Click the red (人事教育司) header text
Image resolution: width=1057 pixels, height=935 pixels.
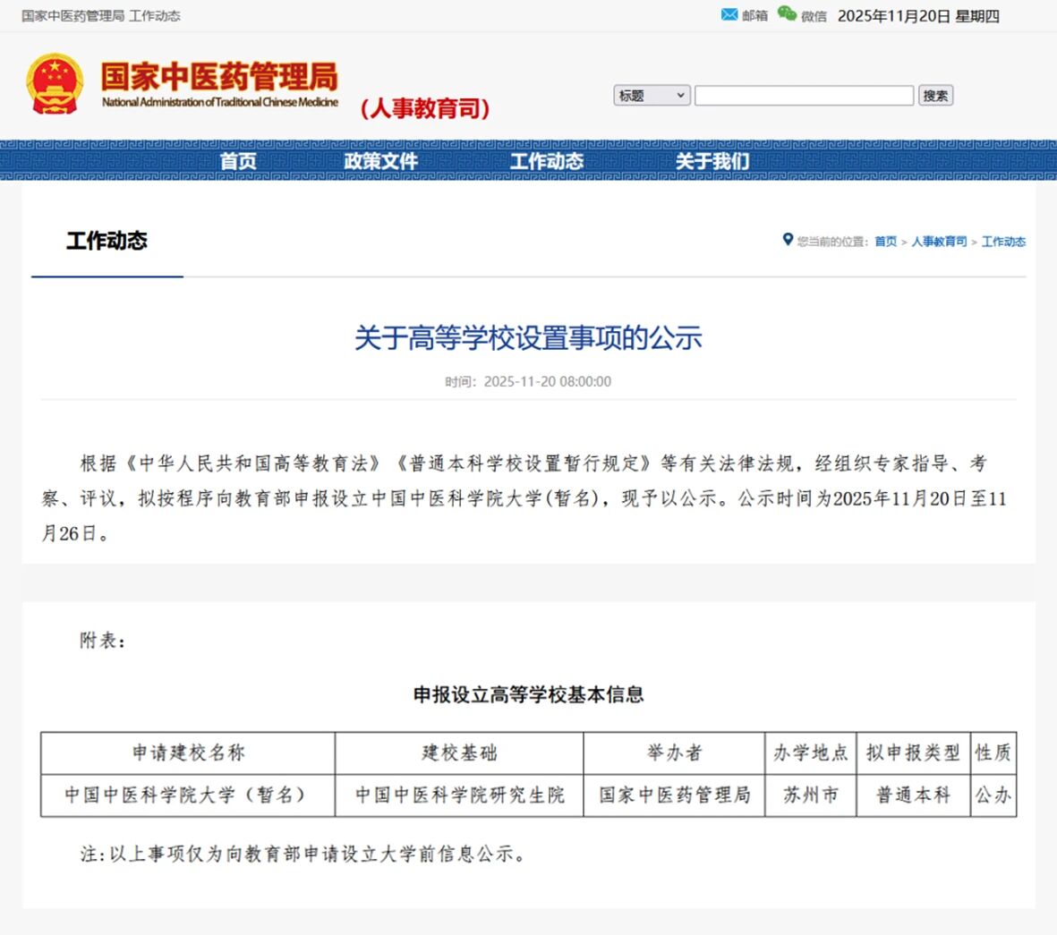click(x=425, y=109)
